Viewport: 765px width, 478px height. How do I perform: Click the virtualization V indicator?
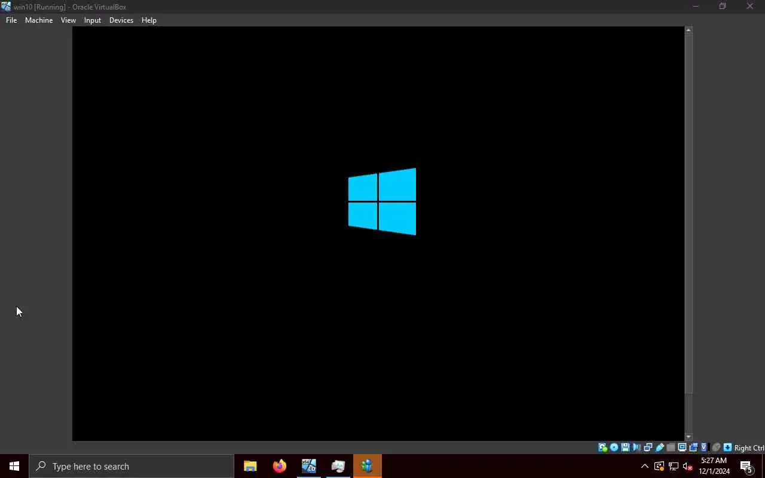pyautogui.click(x=704, y=448)
